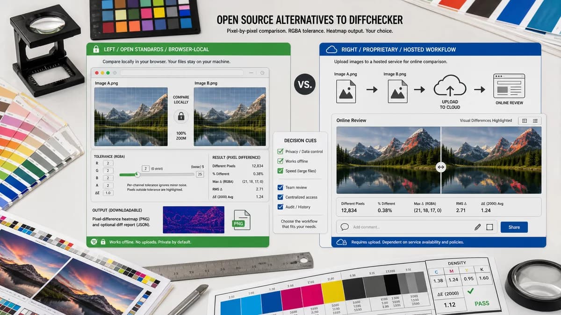The image size is (561, 315).
Task: Click the G tolerance value field
Action: pyautogui.click(x=108, y=170)
